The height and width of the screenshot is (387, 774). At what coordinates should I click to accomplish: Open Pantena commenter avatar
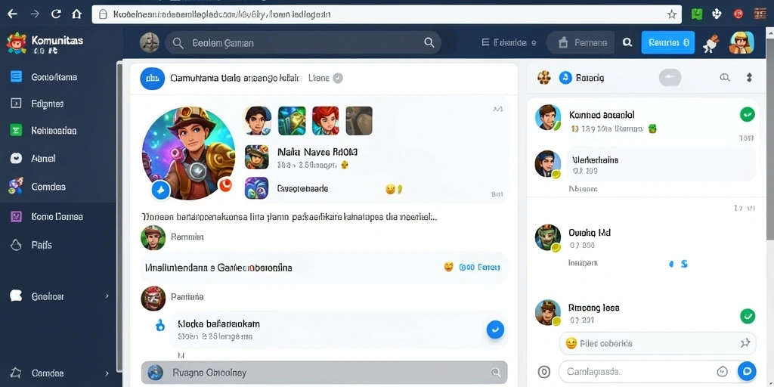(x=153, y=298)
